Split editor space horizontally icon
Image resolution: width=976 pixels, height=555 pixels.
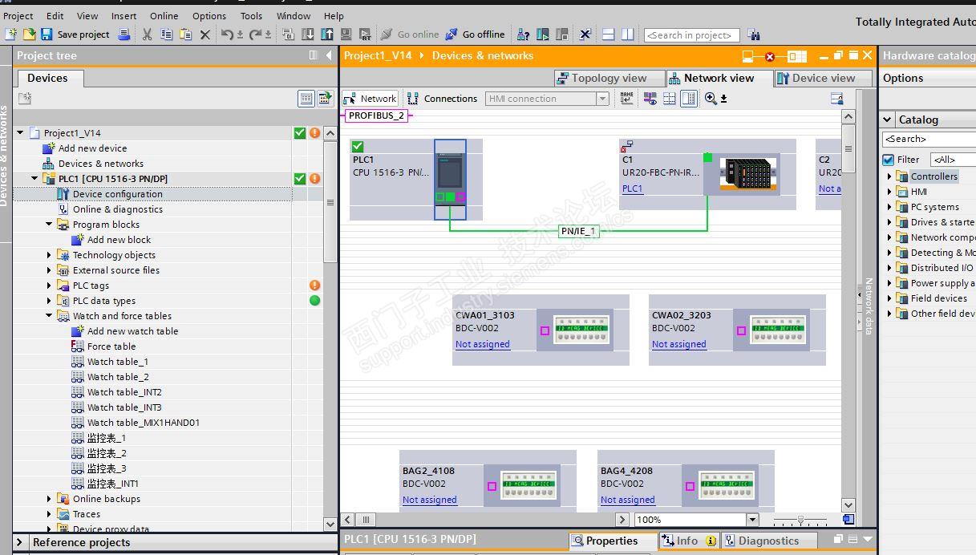tap(608, 34)
